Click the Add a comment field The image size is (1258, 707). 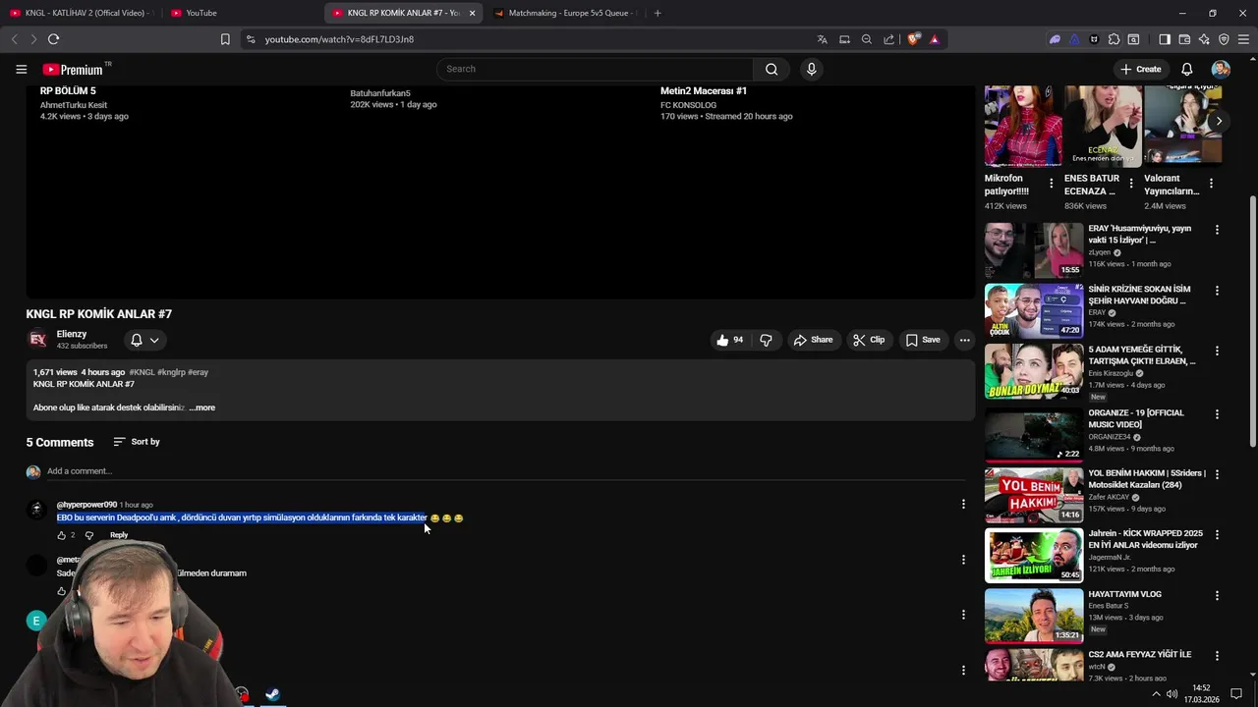(x=506, y=471)
